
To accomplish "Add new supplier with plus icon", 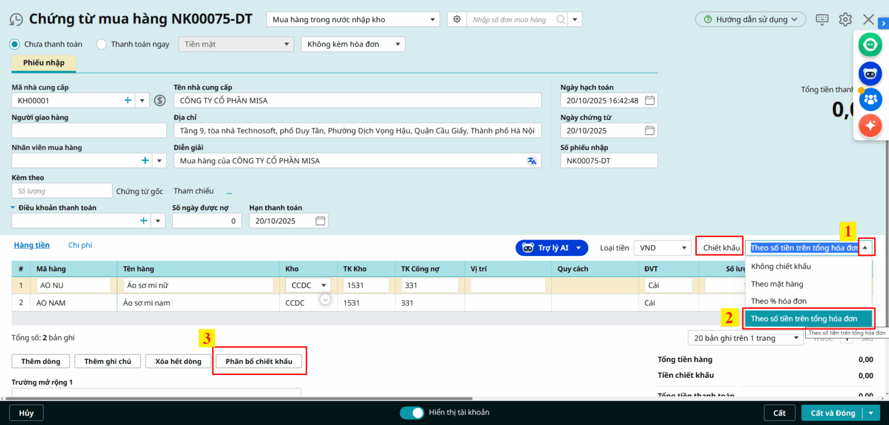I will (128, 101).
